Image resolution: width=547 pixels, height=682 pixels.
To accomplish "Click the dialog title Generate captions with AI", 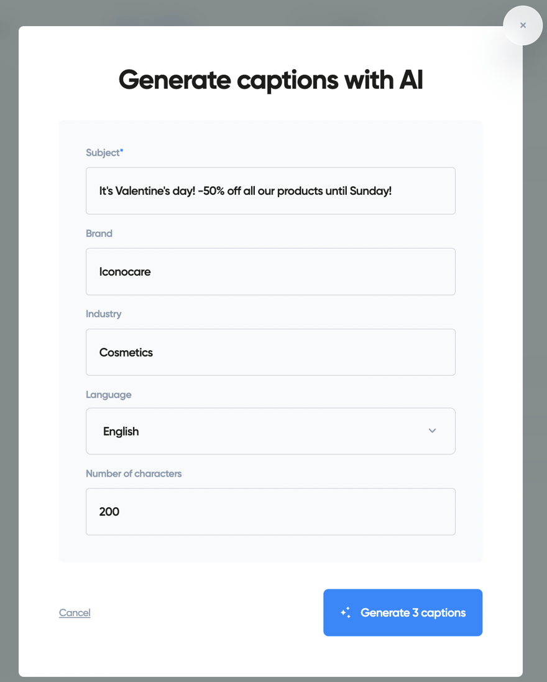I will (270, 80).
